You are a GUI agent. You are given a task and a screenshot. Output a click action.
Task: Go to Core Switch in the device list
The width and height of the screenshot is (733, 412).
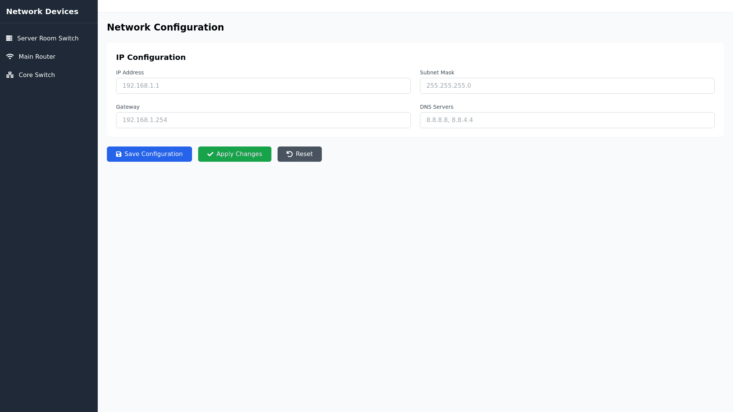click(37, 75)
